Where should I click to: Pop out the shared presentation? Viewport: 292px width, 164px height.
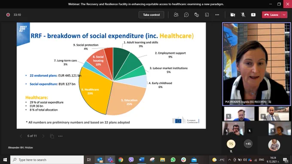52,136
